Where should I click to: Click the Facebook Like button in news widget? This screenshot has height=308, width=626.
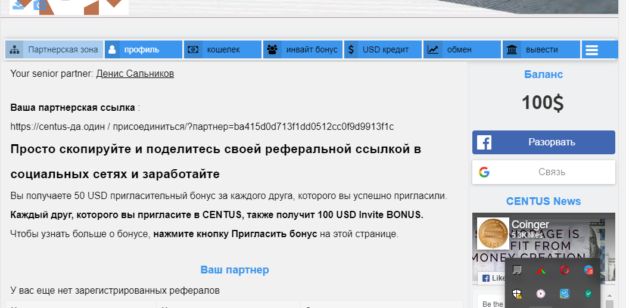[x=491, y=278]
